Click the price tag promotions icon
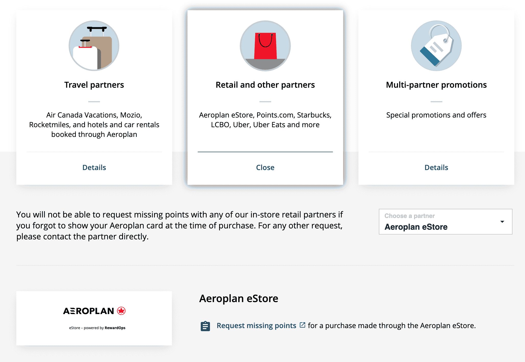Viewport: 525px width, 362px height. (x=436, y=46)
